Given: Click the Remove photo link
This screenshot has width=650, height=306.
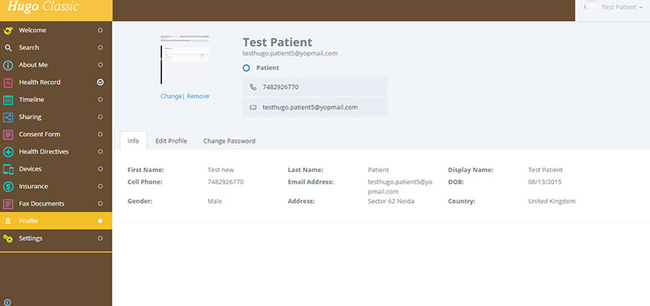Looking at the screenshot, I should (x=198, y=96).
